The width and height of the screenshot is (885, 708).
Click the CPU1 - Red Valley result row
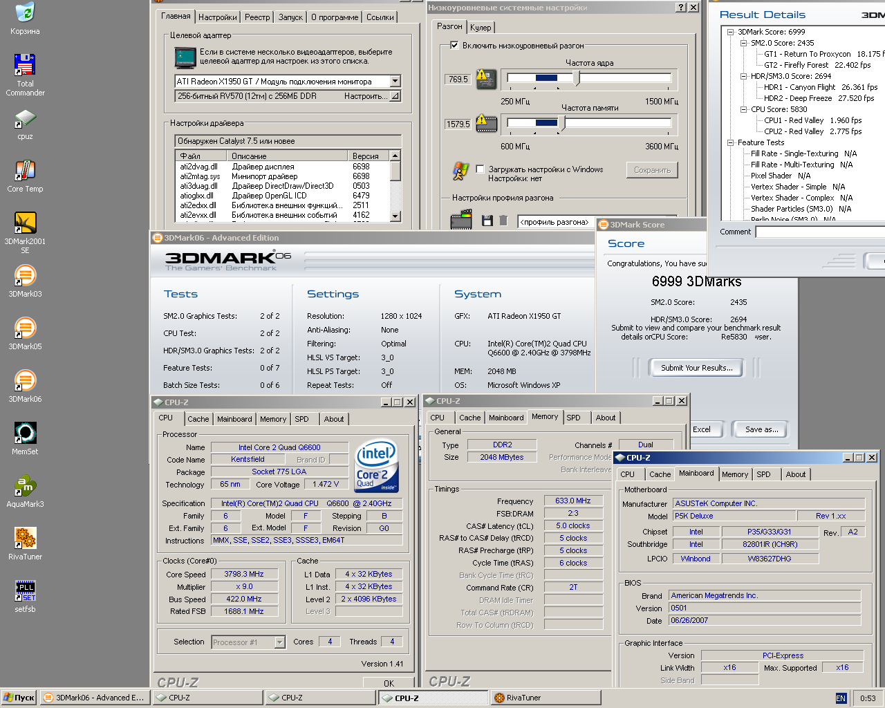(812, 120)
